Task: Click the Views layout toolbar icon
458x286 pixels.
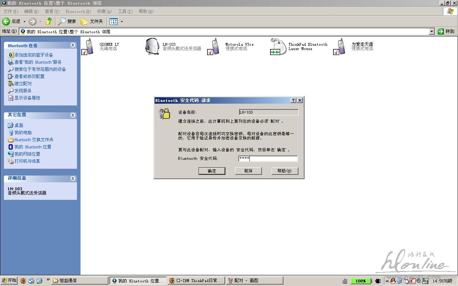Action: point(113,21)
